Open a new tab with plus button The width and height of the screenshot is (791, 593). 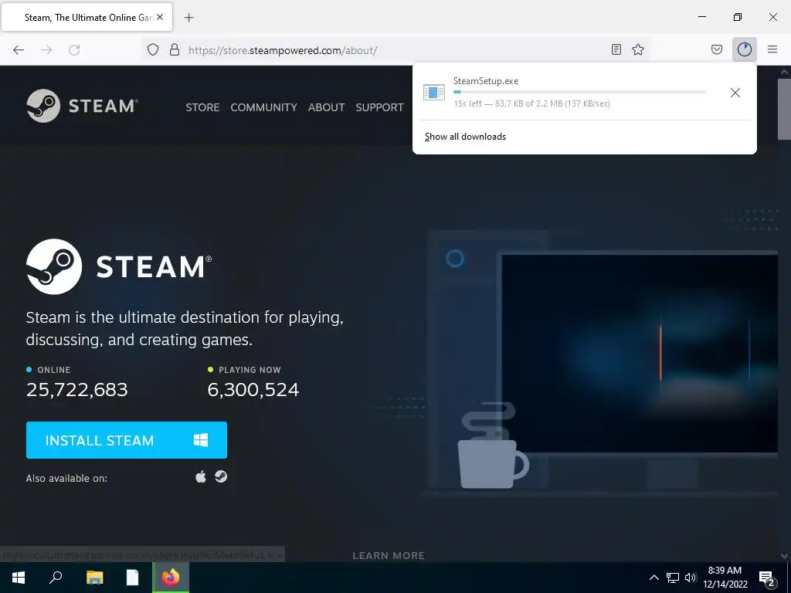[x=189, y=18]
